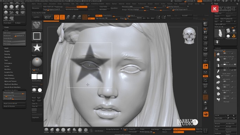
Task: Select the Standard brush in bottom shelf
Action: (x=46, y=130)
